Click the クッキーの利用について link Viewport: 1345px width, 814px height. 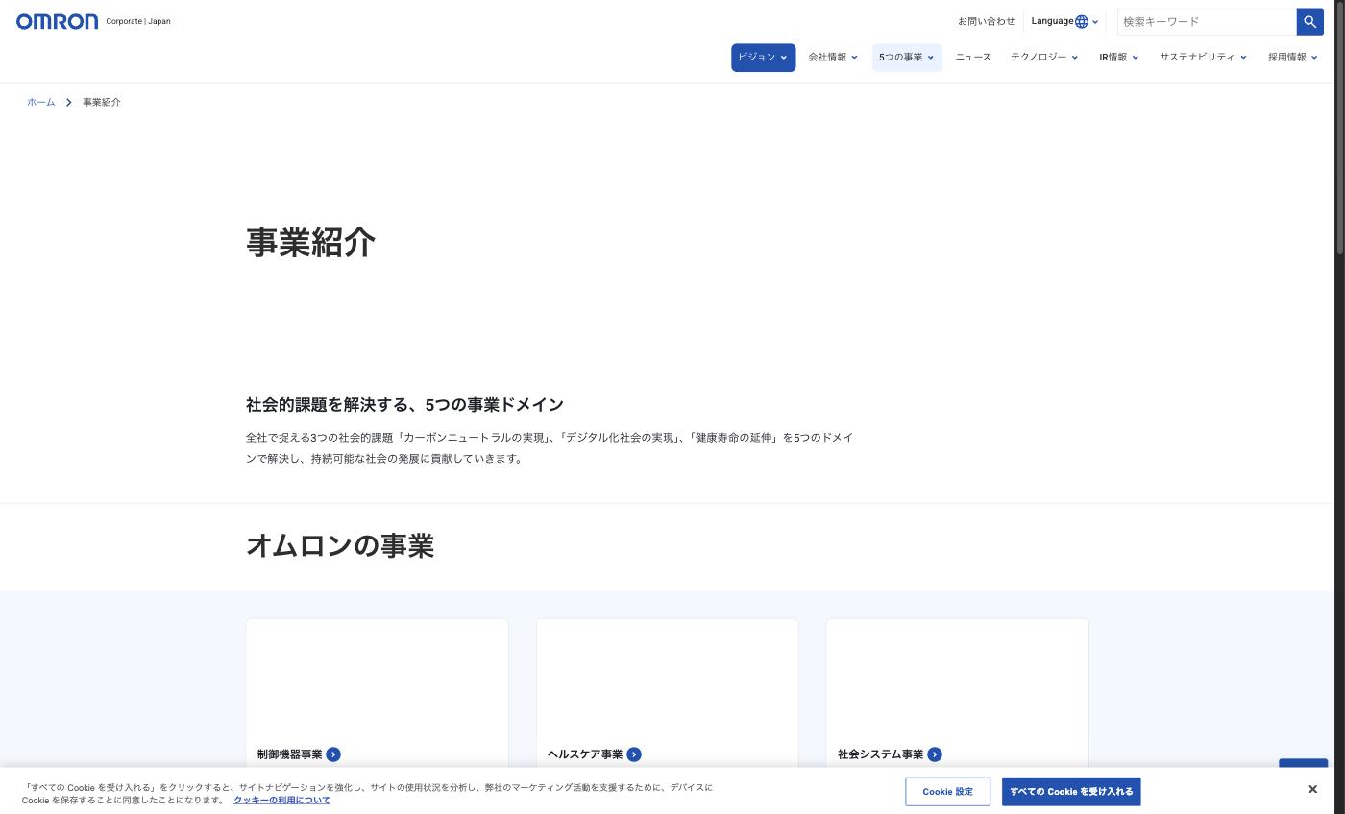[281, 800]
